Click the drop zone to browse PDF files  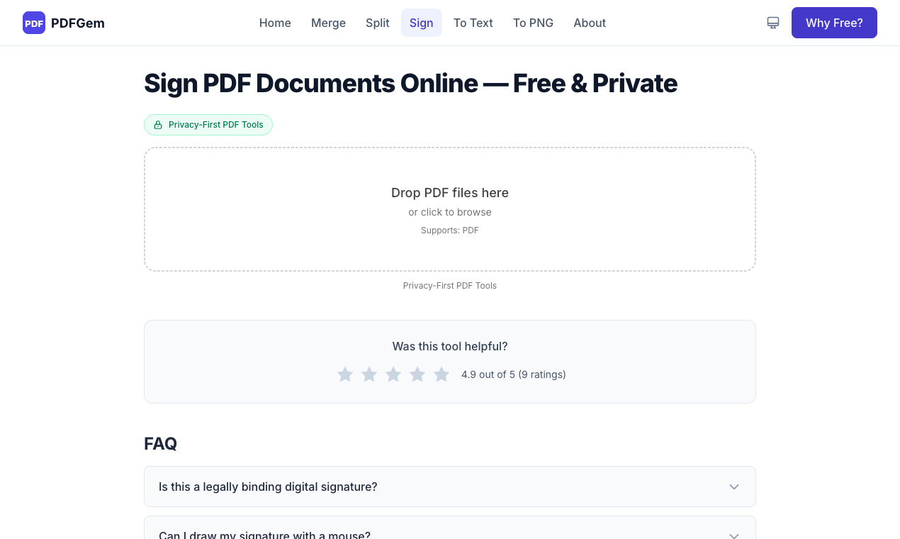(450, 209)
